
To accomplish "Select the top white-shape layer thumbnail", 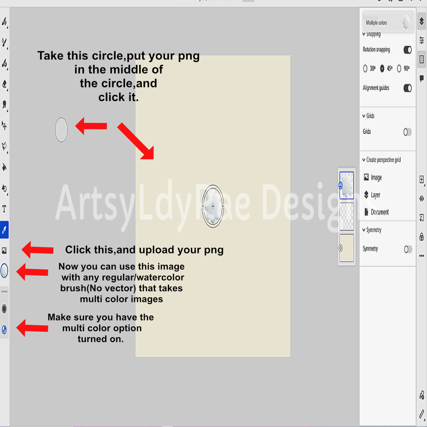I will click(x=347, y=185).
